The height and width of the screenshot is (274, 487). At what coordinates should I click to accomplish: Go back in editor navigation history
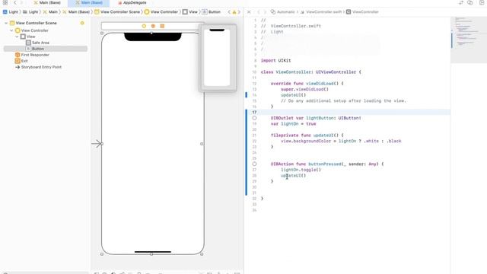point(14,2)
